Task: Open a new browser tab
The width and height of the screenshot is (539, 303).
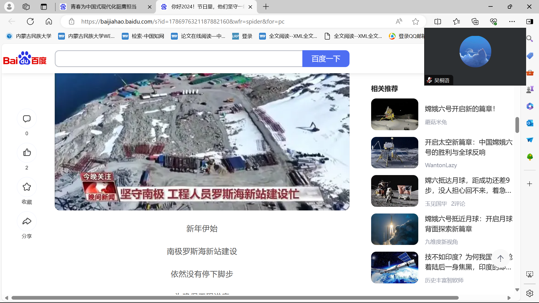Action: coord(266,7)
